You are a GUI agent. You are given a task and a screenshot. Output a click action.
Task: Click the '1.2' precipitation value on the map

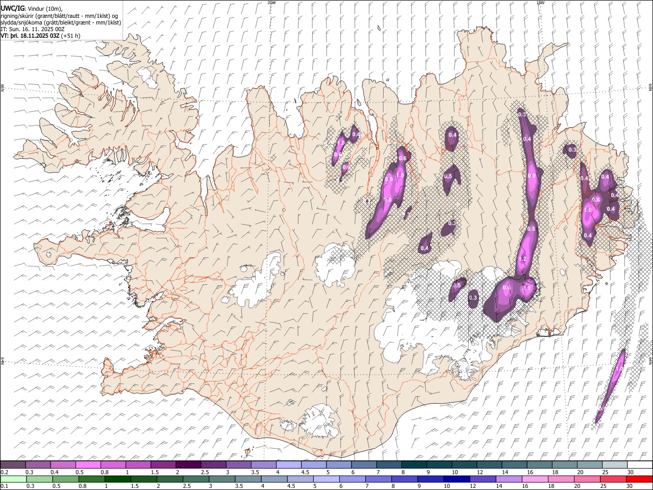tap(522, 259)
